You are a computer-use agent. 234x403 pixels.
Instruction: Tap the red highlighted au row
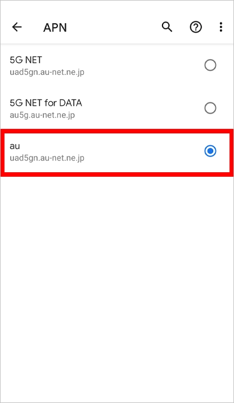(x=117, y=153)
